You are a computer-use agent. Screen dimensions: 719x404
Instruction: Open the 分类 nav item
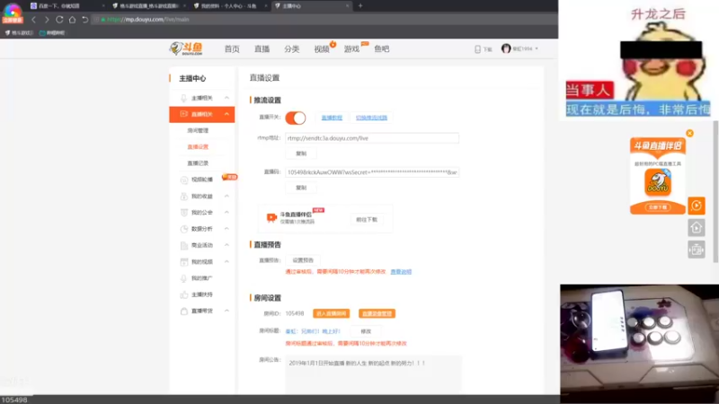coord(291,49)
